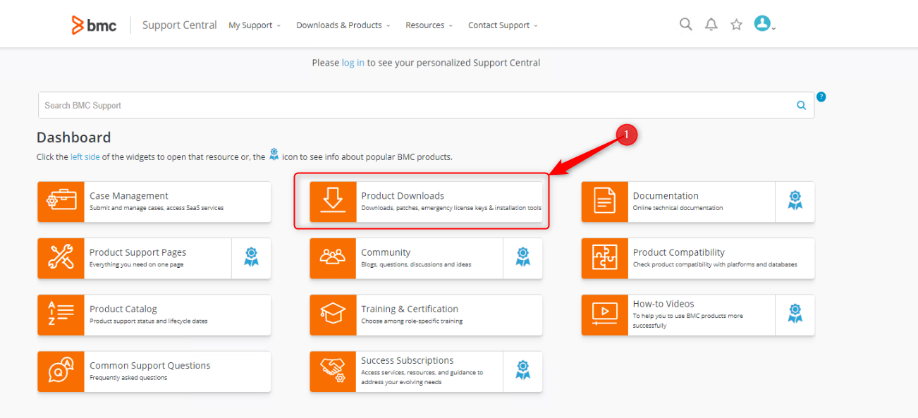Expand the Downloads & Products menu
Screen dimensions: 918x418
click(x=343, y=25)
